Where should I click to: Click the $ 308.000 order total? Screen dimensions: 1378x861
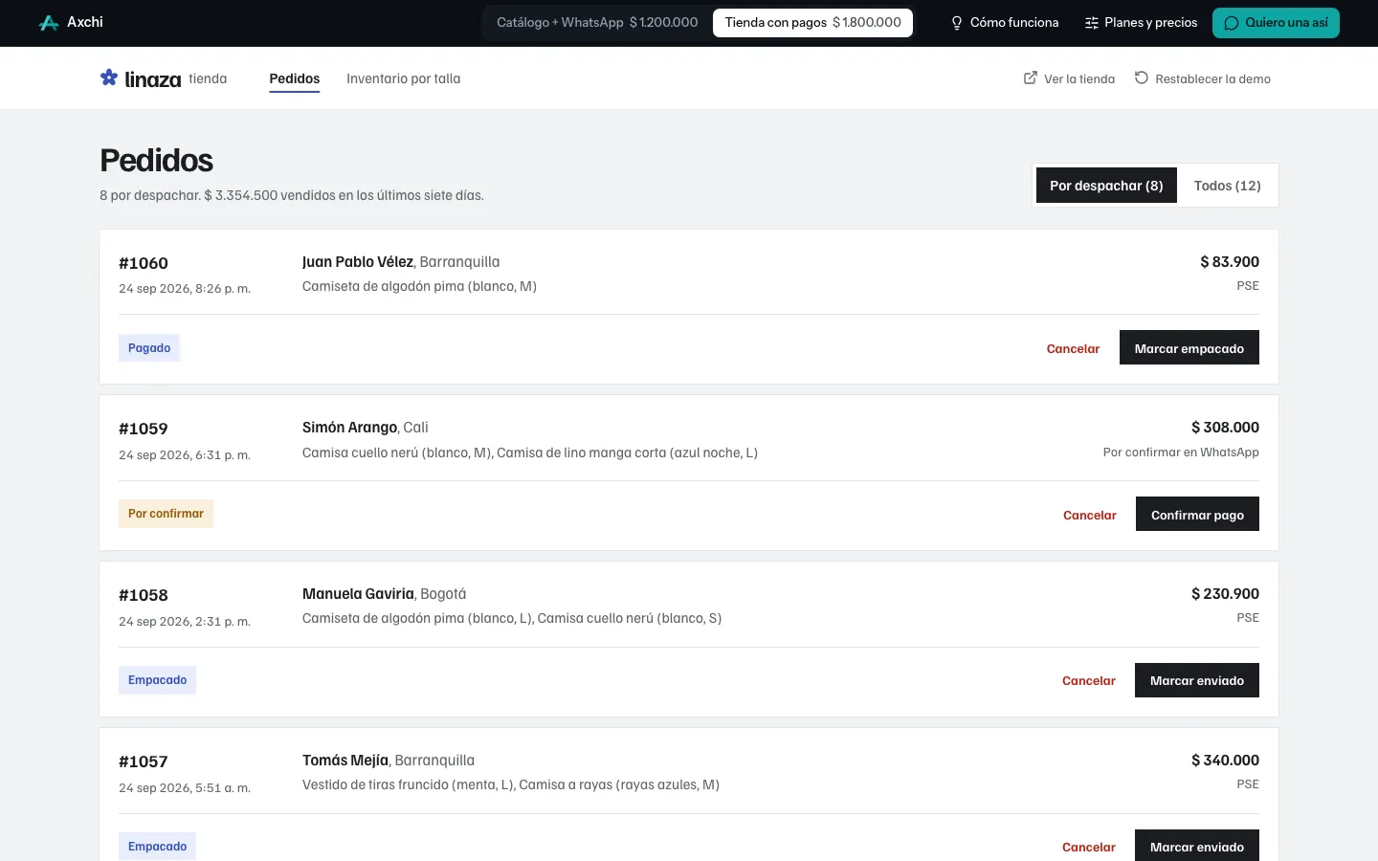pyautogui.click(x=1225, y=427)
